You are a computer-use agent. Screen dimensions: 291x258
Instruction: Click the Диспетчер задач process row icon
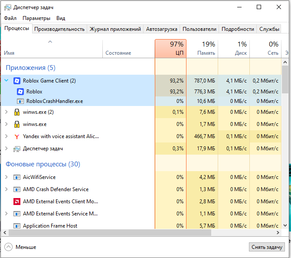[x=17, y=149]
